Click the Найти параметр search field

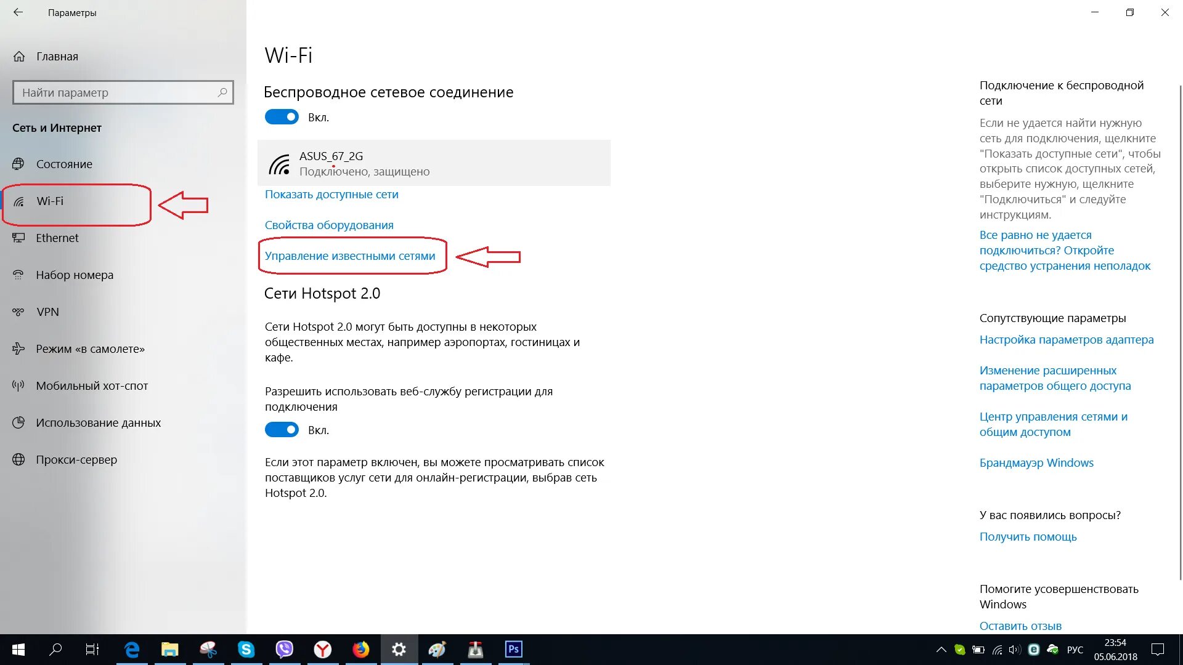coord(114,92)
